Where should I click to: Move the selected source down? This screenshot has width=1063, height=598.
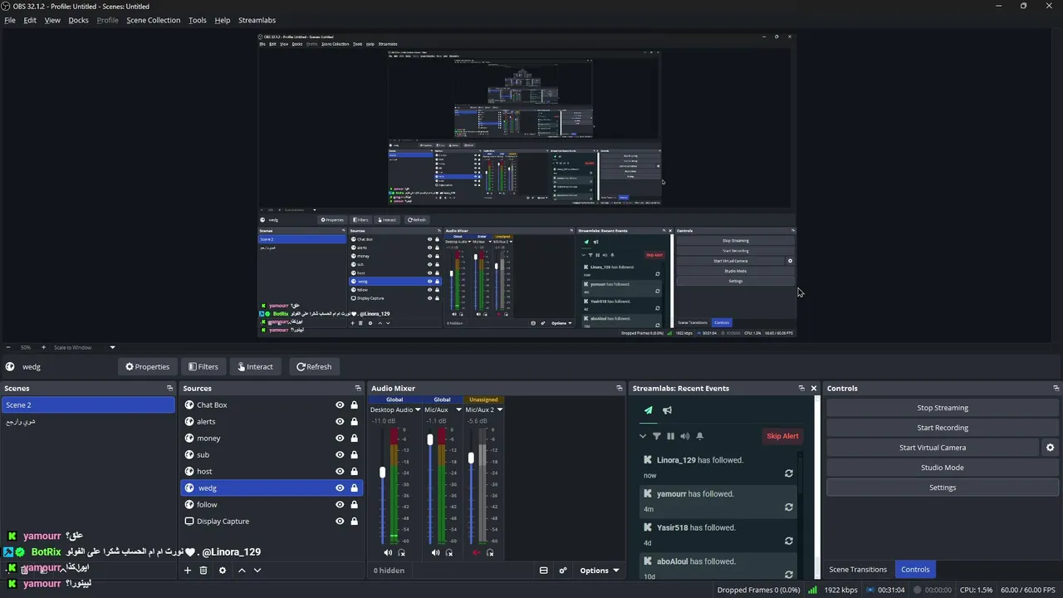[x=257, y=571]
